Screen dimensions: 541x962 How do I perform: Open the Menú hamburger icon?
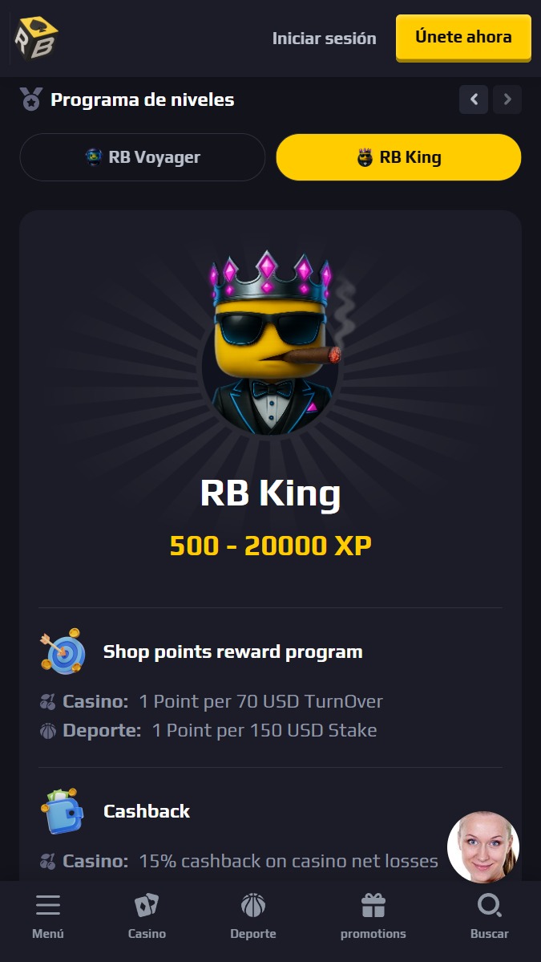click(48, 905)
